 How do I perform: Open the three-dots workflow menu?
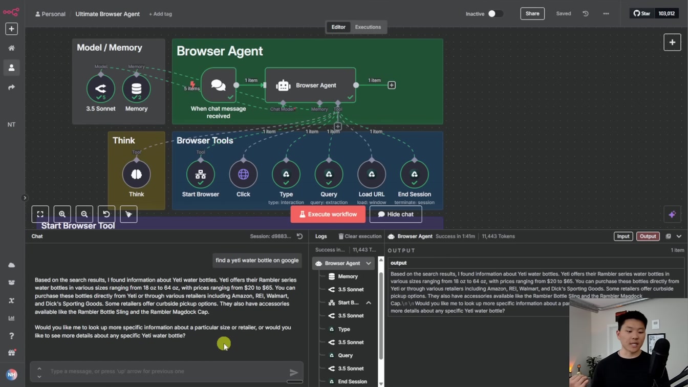[606, 14]
